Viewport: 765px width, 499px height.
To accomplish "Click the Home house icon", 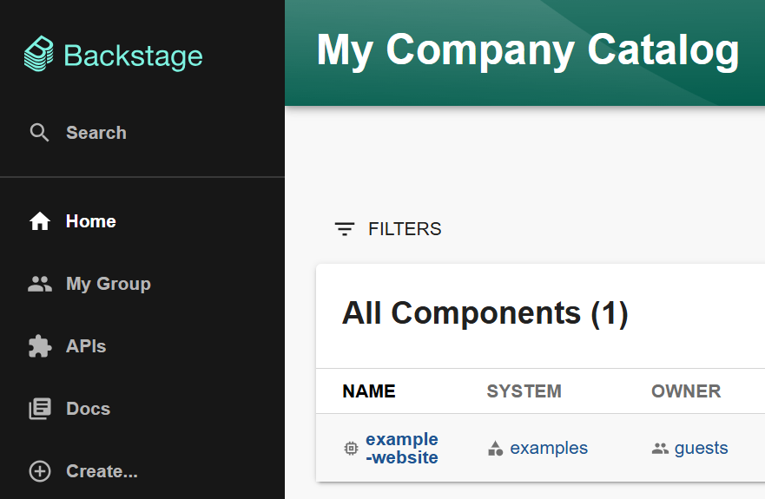I will click(x=40, y=221).
